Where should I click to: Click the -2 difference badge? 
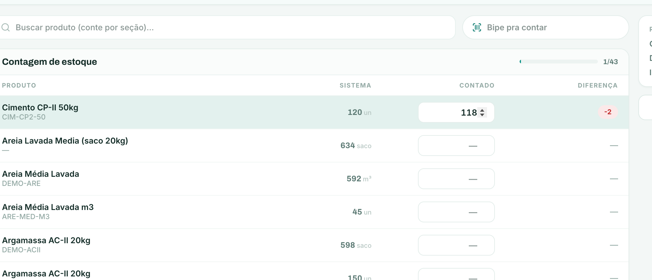click(608, 112)
